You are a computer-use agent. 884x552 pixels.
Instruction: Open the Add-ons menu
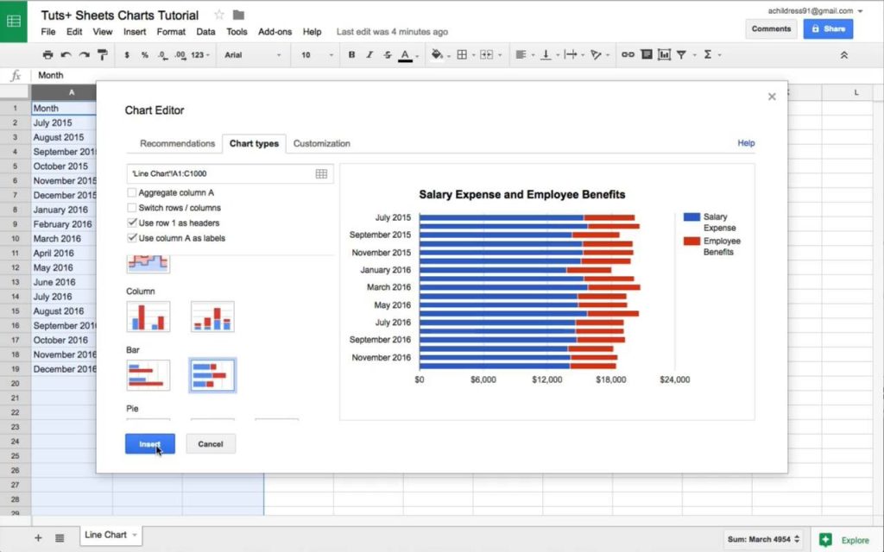point(275,32)
